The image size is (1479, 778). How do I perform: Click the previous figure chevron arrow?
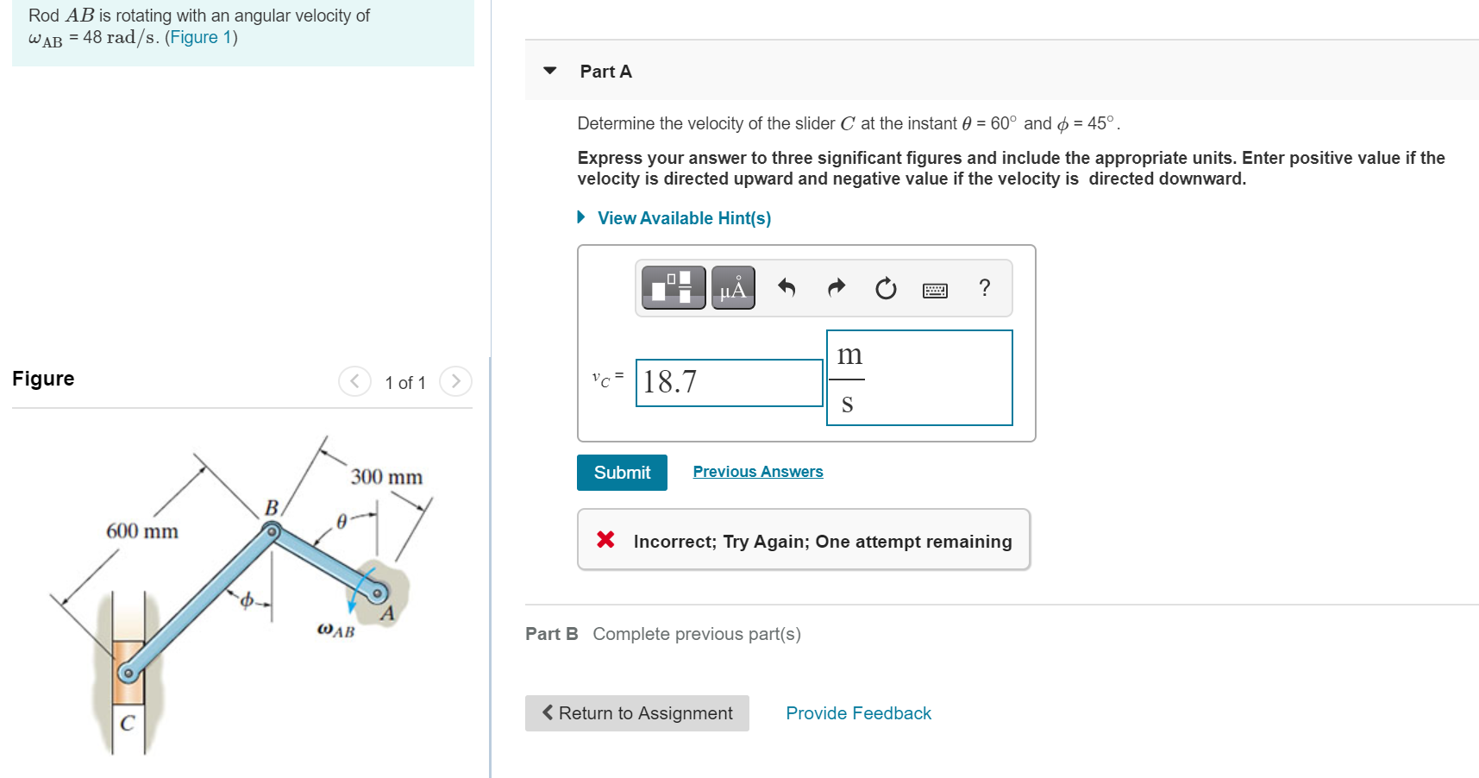click(x=354, y=381)
